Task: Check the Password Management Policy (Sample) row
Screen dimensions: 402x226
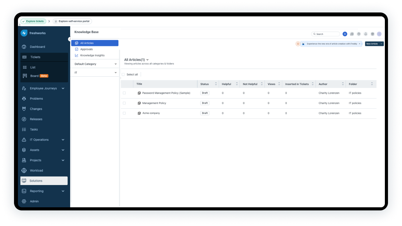Action: [124, 93]
